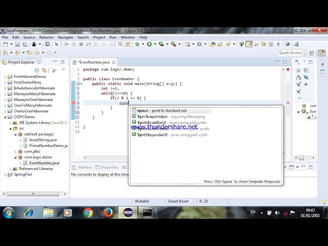Toggle Hide Static Members in Outline
This screenshot has width=328, height=246.
click(299, 84)
